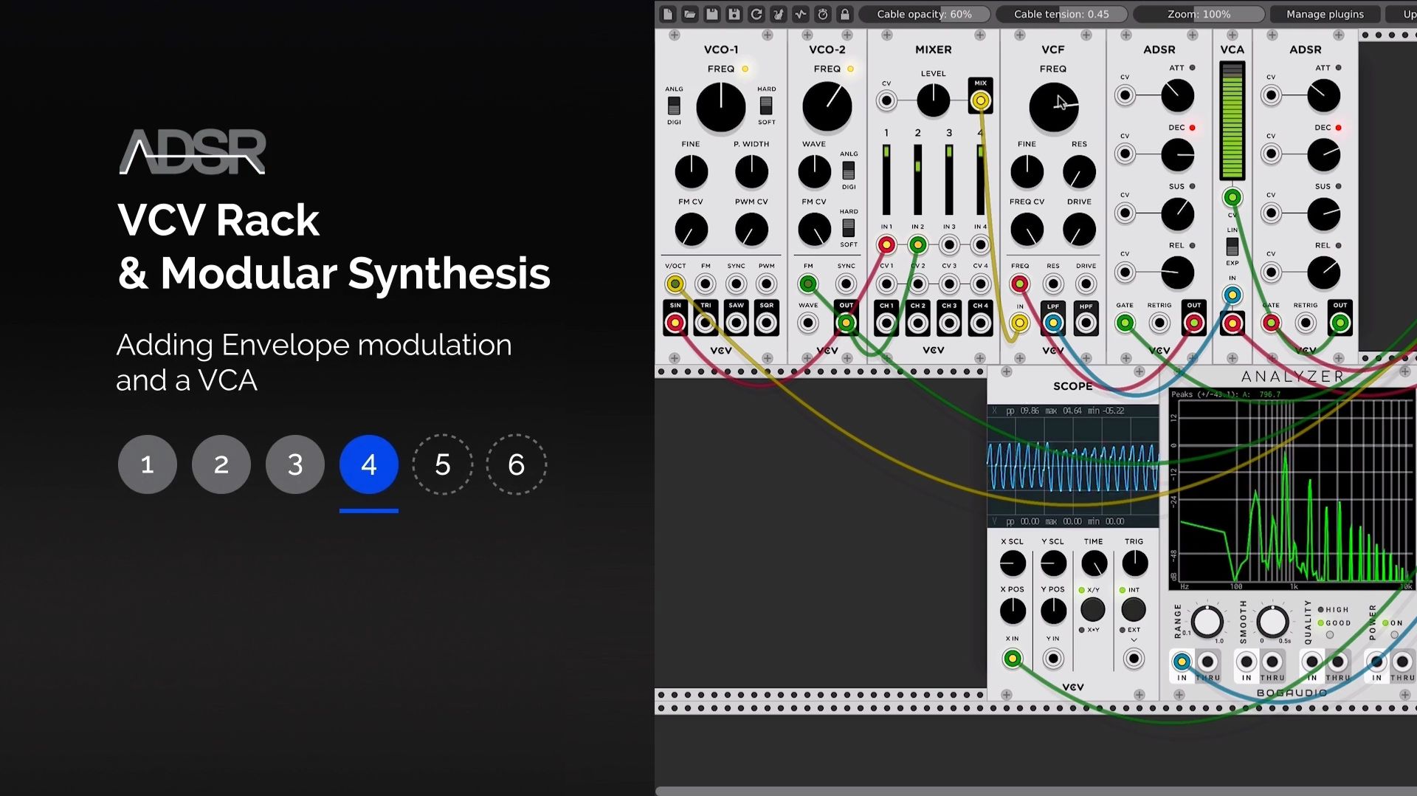Click the revert patch icon

pyautogui.click(x=756, y=13)
